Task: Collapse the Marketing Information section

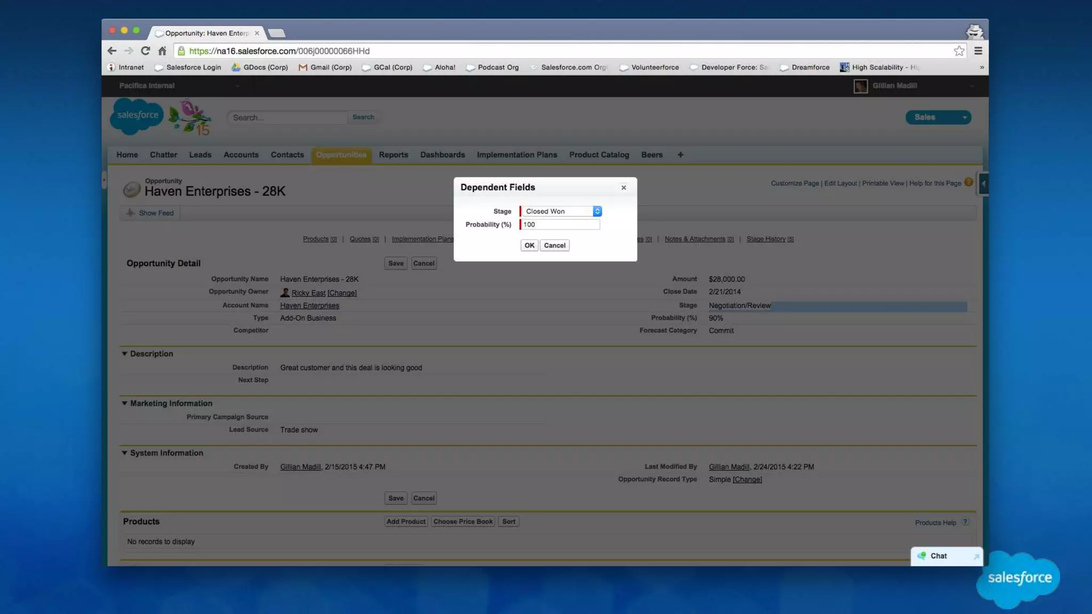Action: (x=124, y=403)
